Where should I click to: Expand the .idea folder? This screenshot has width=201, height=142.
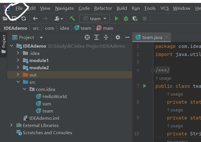(x=18, y=53)
